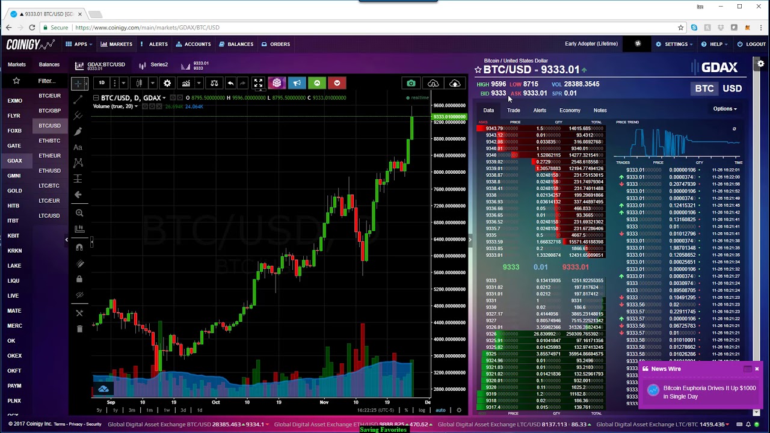The width and height of the screenshot is (770, 433).
Task: Expand the BTC/USD, D, GDAX legend dropdown
Action: (164, 98)
